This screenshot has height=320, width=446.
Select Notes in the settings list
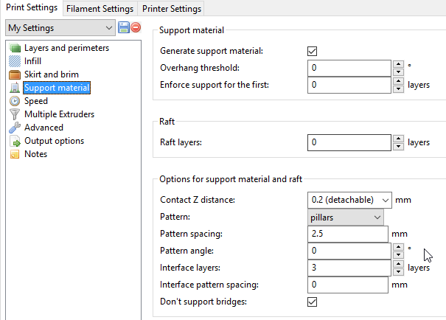coord(35,154)
